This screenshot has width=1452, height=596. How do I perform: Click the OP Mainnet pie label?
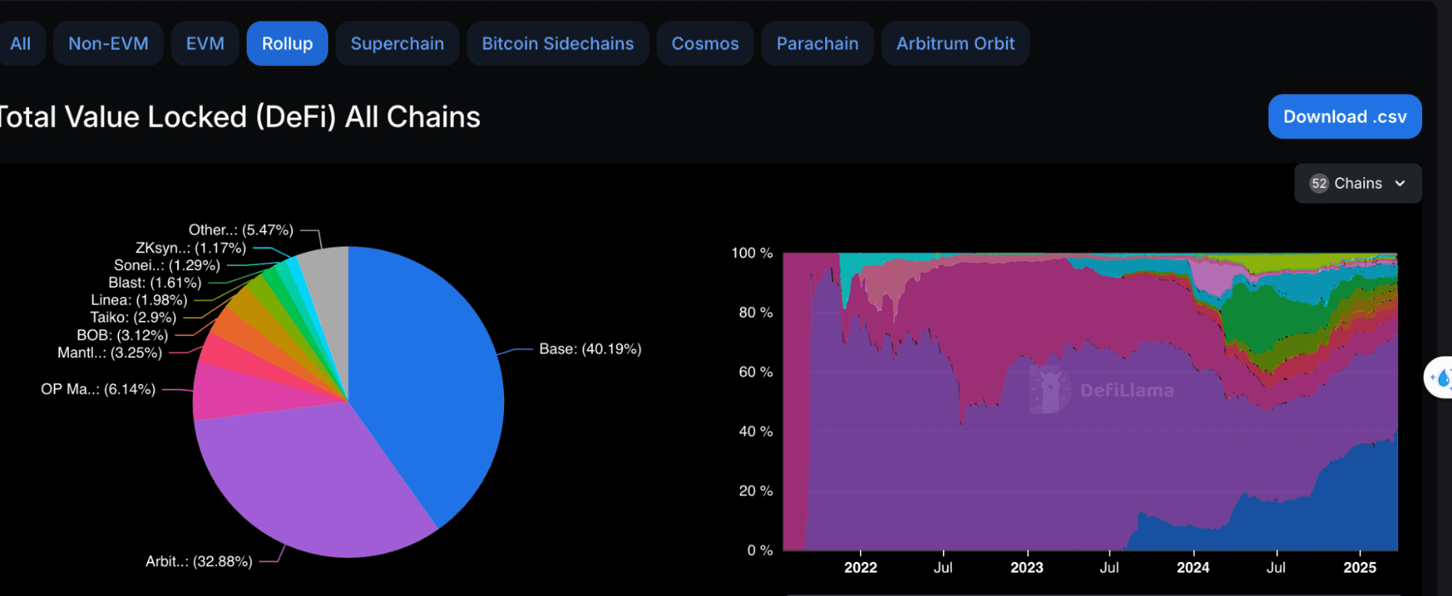coord(98,389)
